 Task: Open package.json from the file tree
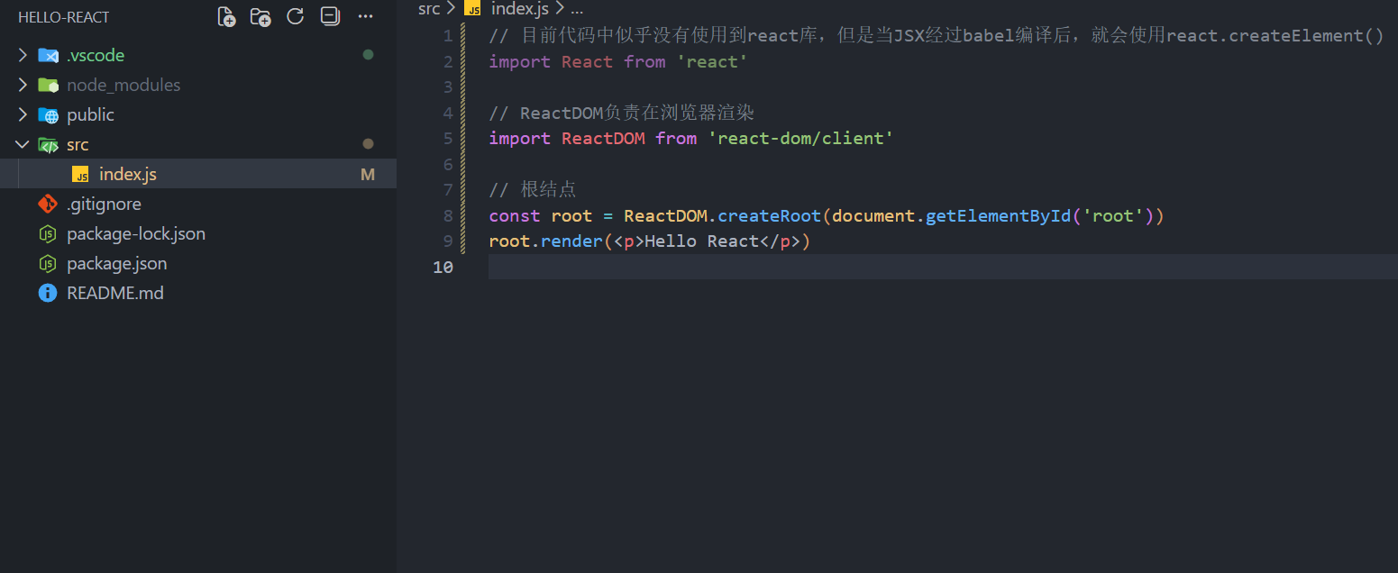coord(116,263)
